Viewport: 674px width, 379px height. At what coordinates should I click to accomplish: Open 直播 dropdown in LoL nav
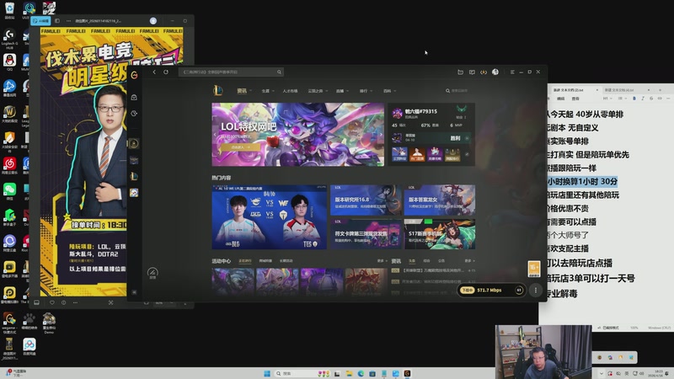(342, 91)
